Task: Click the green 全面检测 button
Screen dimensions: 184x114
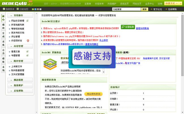Action: pos(128,27)
